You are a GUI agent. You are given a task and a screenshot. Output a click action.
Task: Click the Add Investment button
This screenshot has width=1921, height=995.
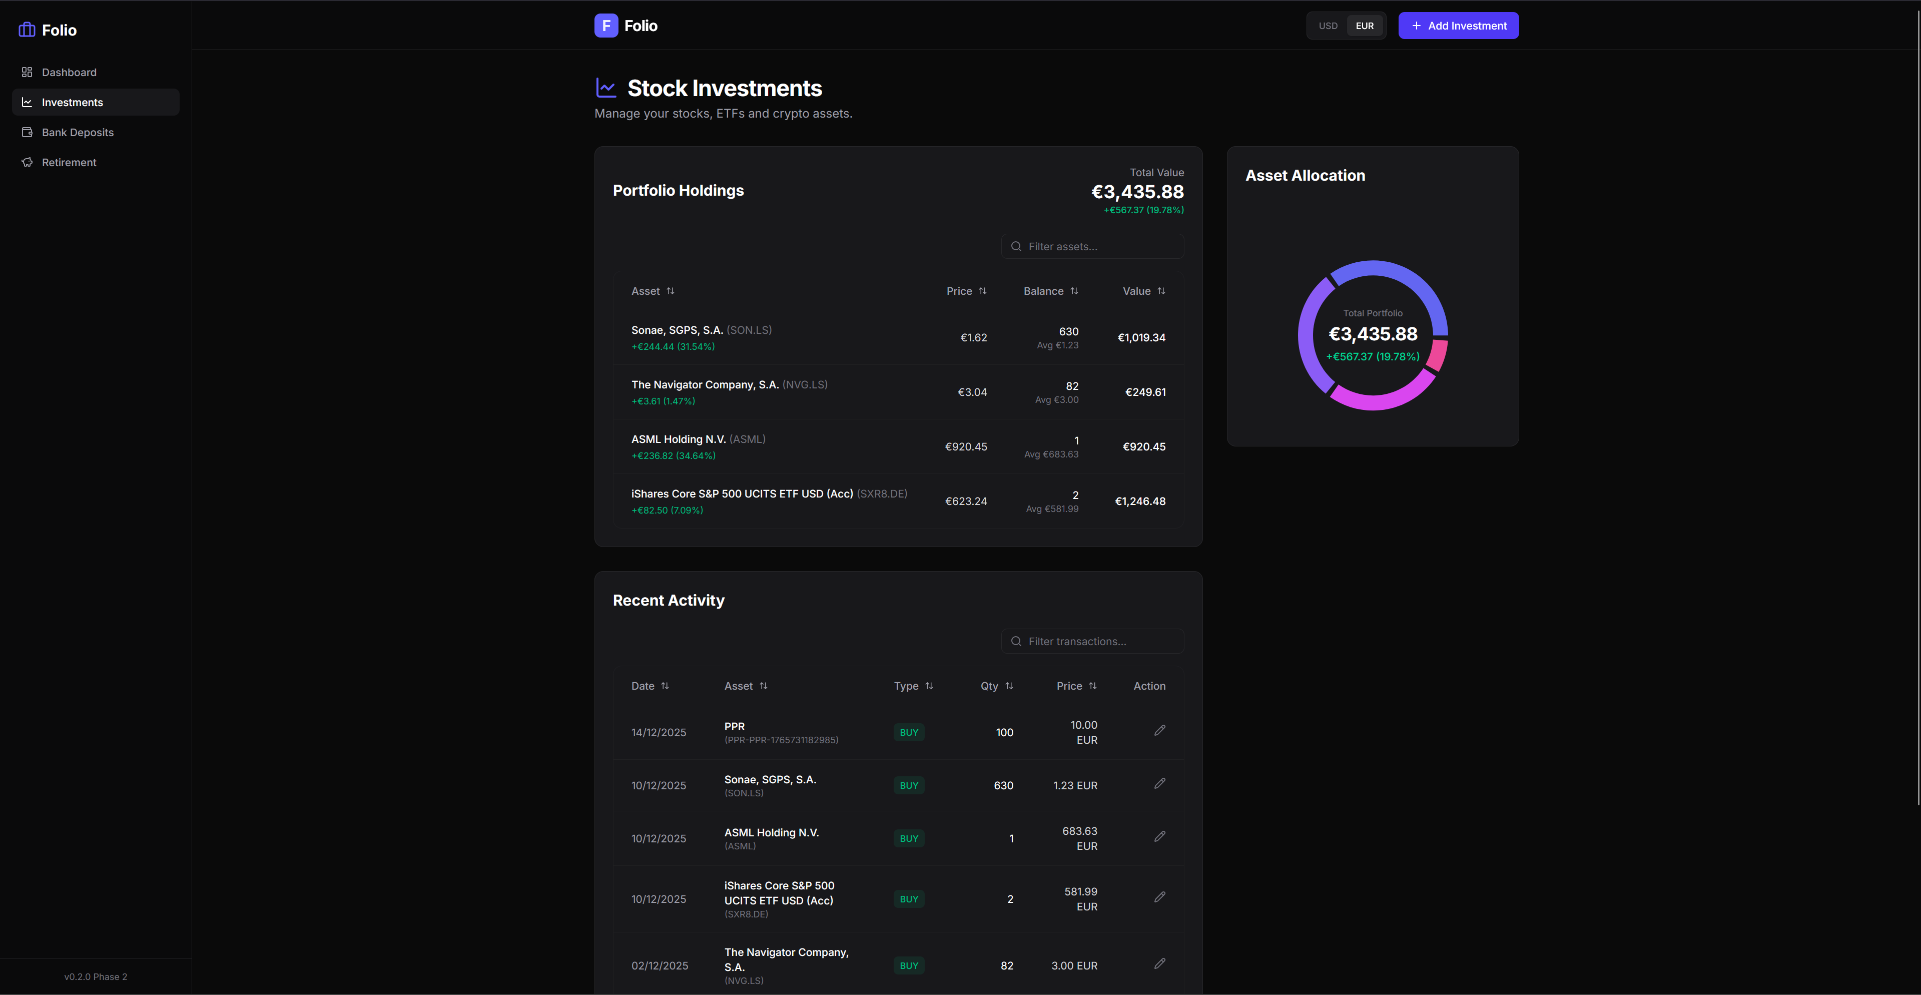(x=1457, y=26)
